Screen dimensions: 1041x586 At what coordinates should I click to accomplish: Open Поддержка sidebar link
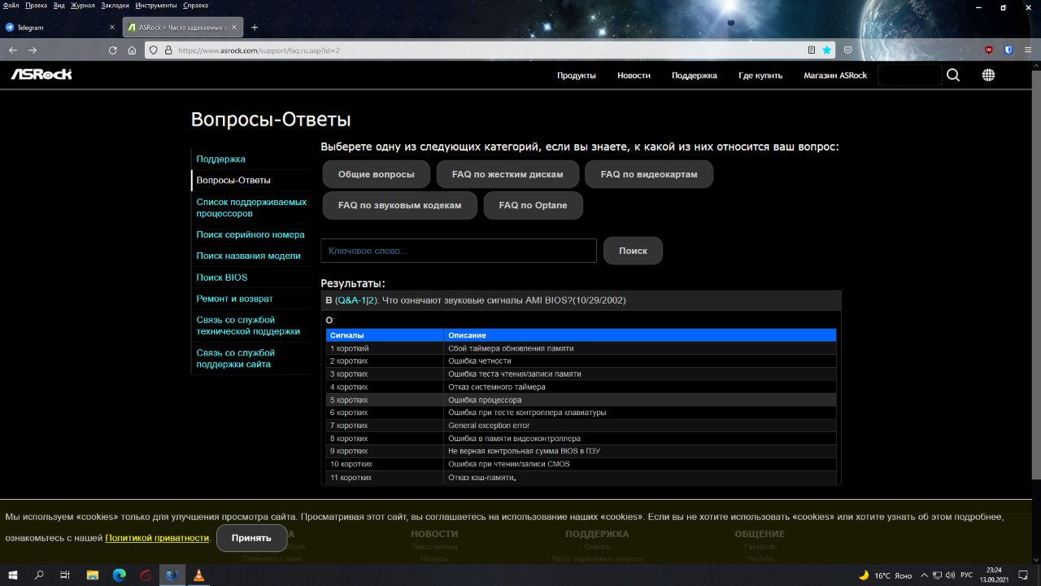(220, 159)
